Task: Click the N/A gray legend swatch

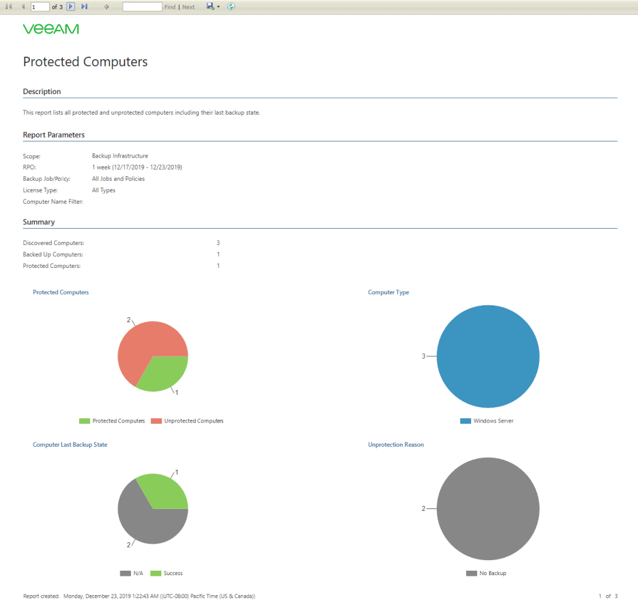Action: 125,573
